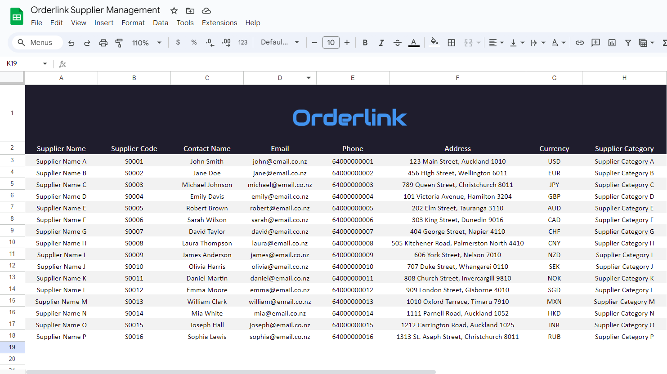The height and width of the screenshot is (374, 667).
Task: Open vertical align dropdown
Action: (517, 42)
